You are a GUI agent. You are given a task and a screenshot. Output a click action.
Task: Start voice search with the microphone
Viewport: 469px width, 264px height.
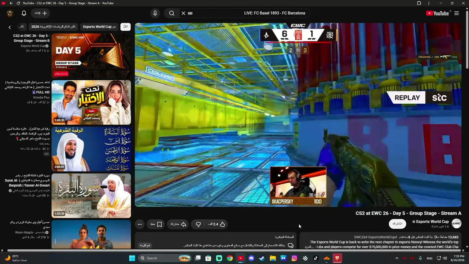(x=155, y=13)
